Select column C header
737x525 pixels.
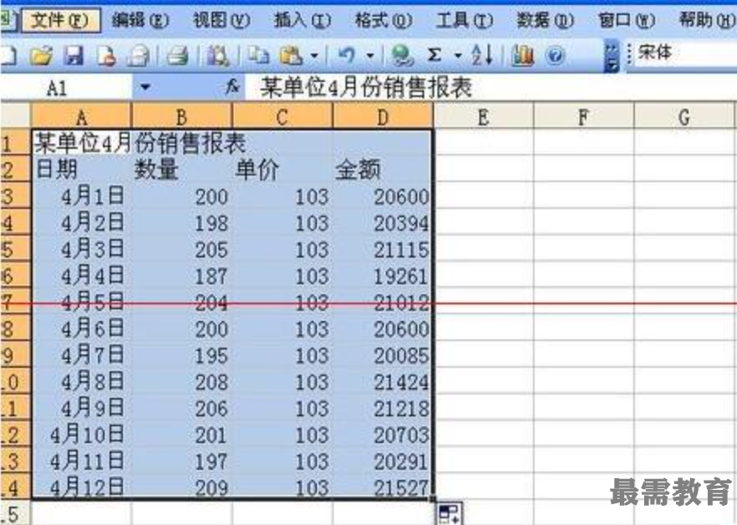283,116
